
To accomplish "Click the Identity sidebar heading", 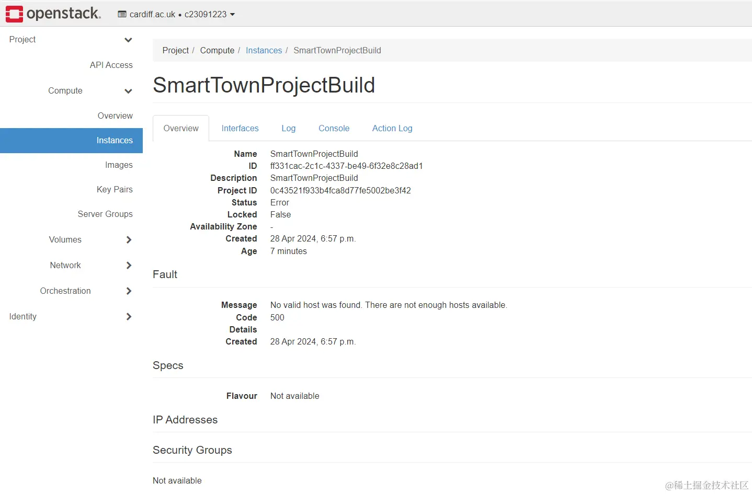I will click(23, 316).
